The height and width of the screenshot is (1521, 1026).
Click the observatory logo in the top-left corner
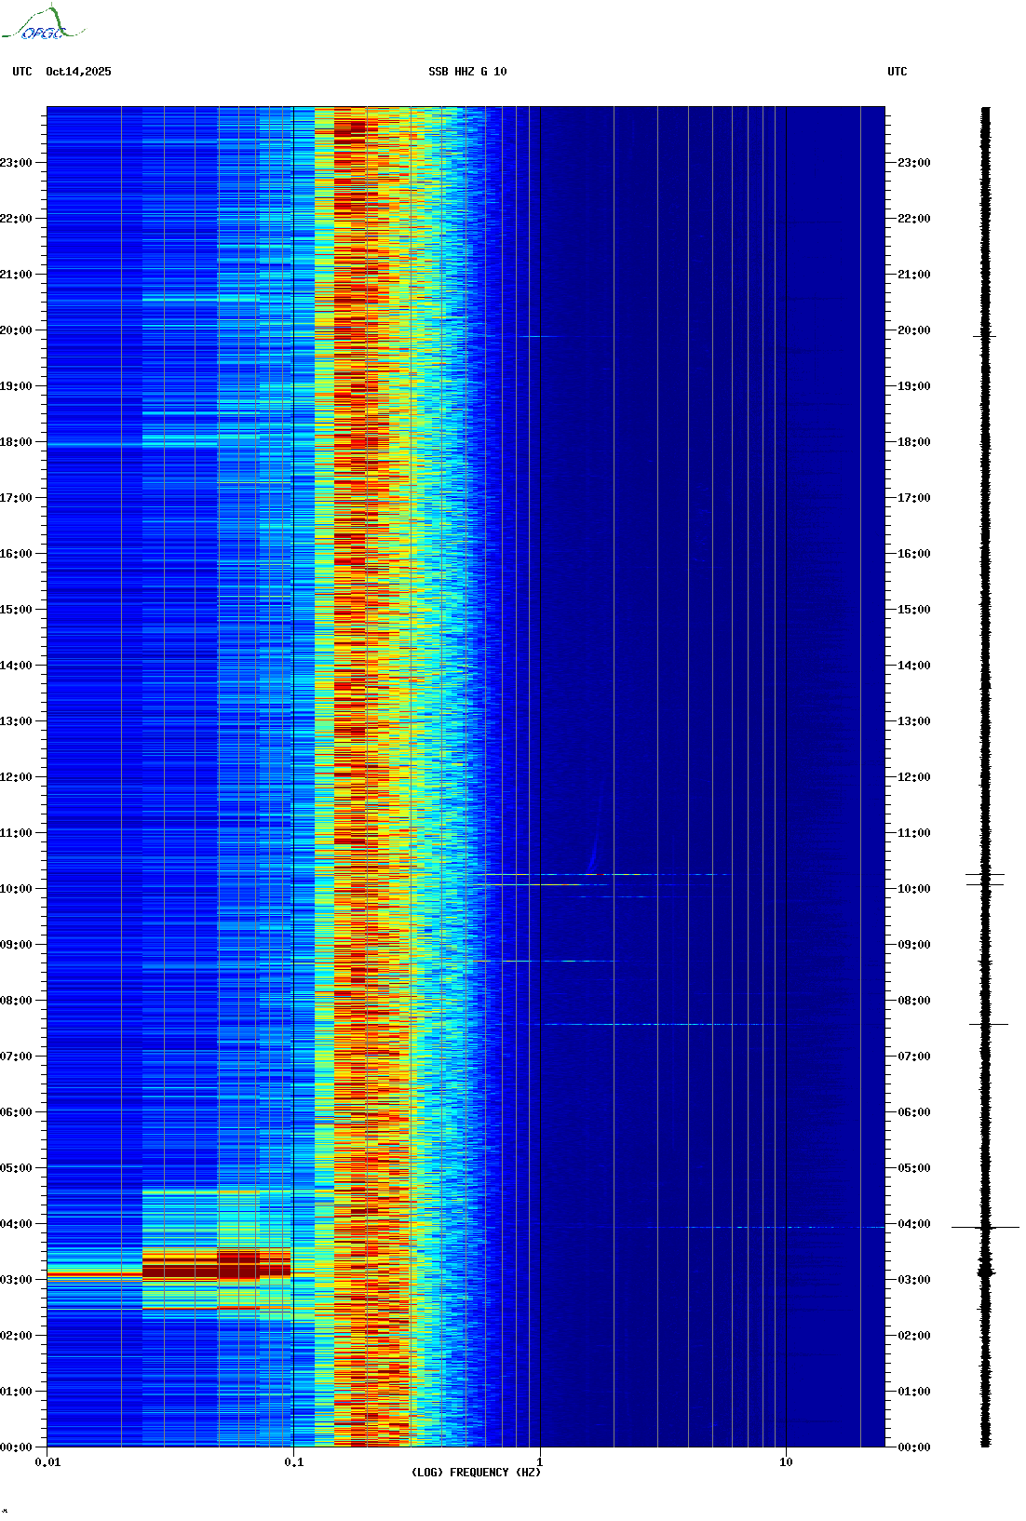tap(42, 24)
